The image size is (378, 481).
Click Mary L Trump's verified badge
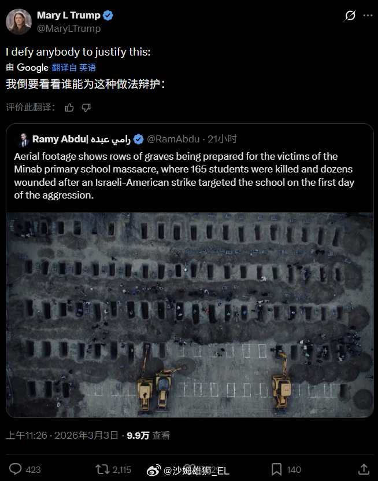click(x=108, y=15)
